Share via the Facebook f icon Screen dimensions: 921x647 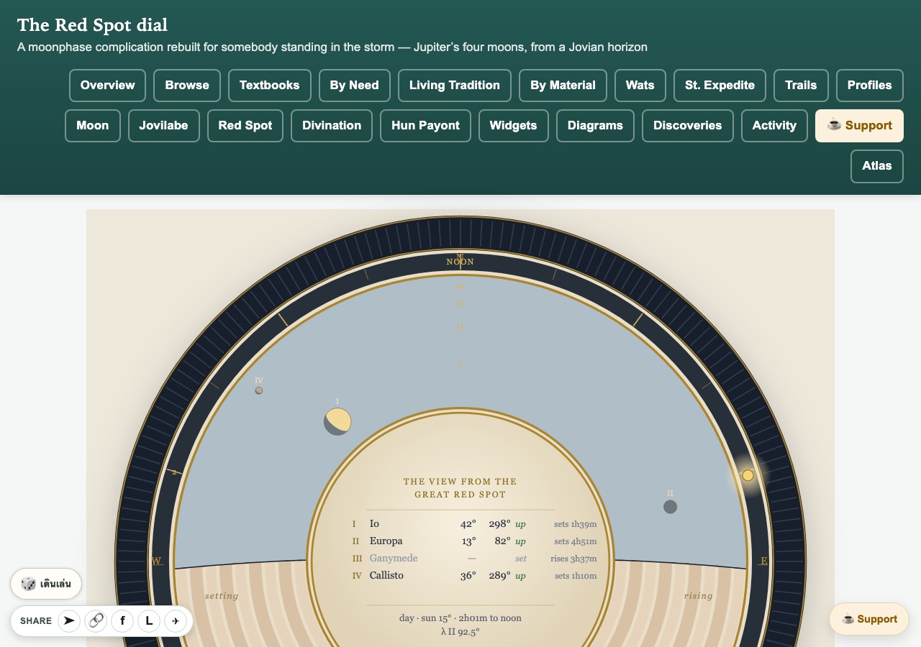coord(122,620)
